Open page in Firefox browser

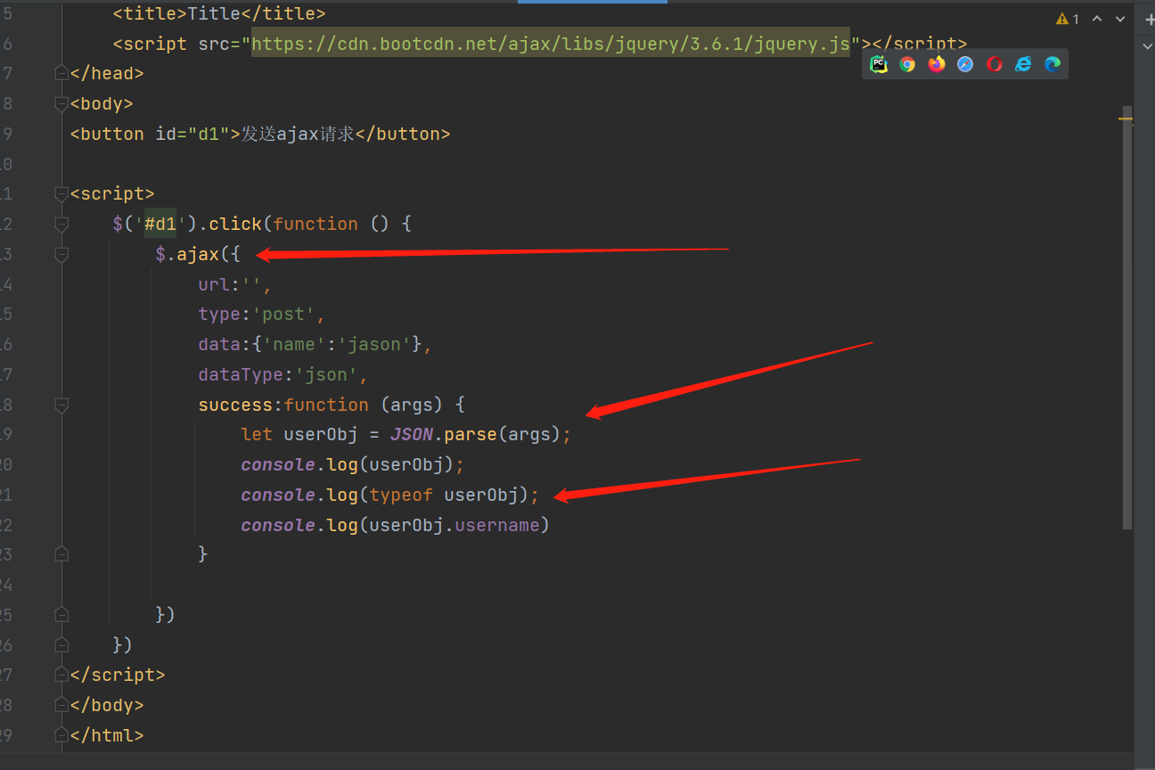click(936, 64)
